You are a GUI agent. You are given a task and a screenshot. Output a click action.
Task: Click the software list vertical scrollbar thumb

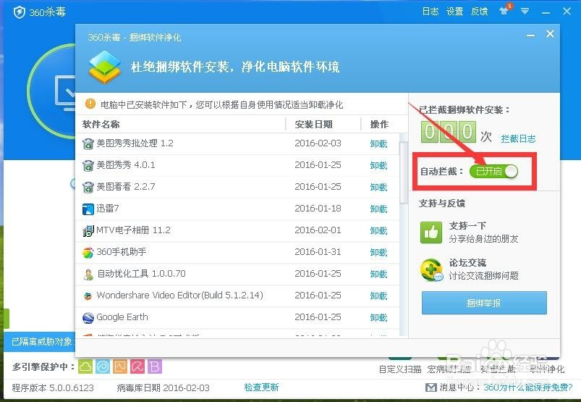point(403,172)
